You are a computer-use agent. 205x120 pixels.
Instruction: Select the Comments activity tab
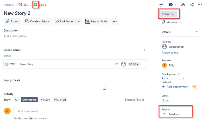[x=29, y=100]
